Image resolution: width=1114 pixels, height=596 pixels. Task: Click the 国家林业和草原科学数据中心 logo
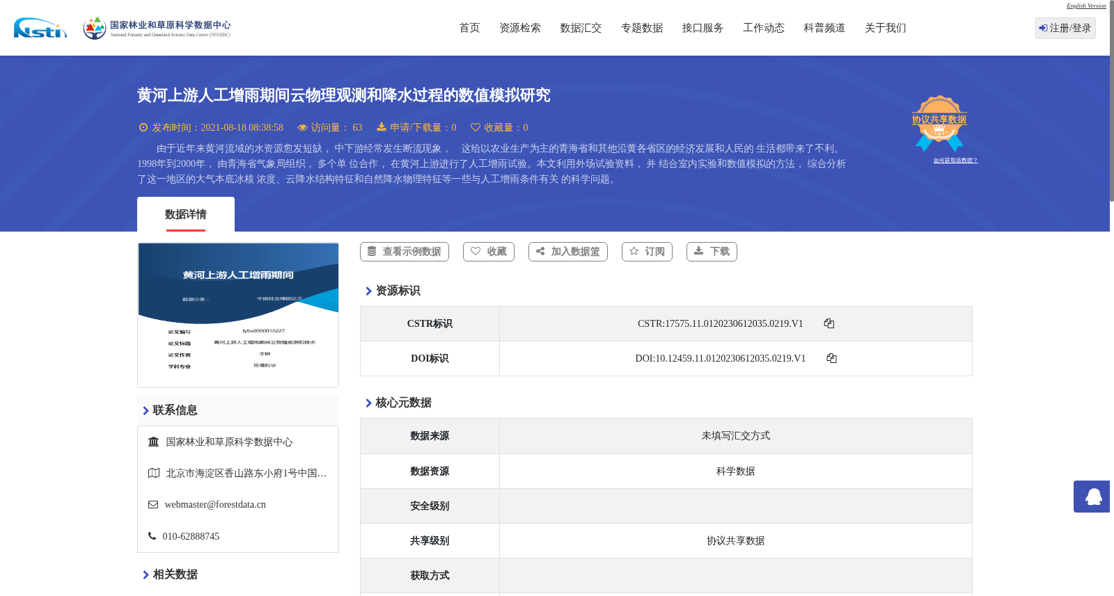(157, 28)
